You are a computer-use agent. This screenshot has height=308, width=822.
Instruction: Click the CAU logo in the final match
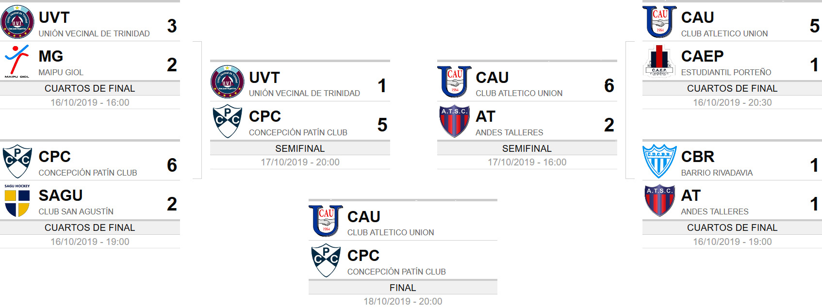(326, 221)
